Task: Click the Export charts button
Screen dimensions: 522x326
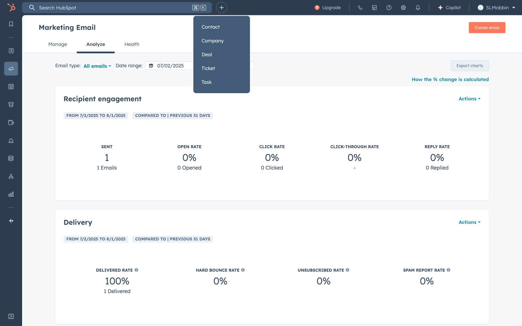Action: pyautogui.click(x=470, y=66)
